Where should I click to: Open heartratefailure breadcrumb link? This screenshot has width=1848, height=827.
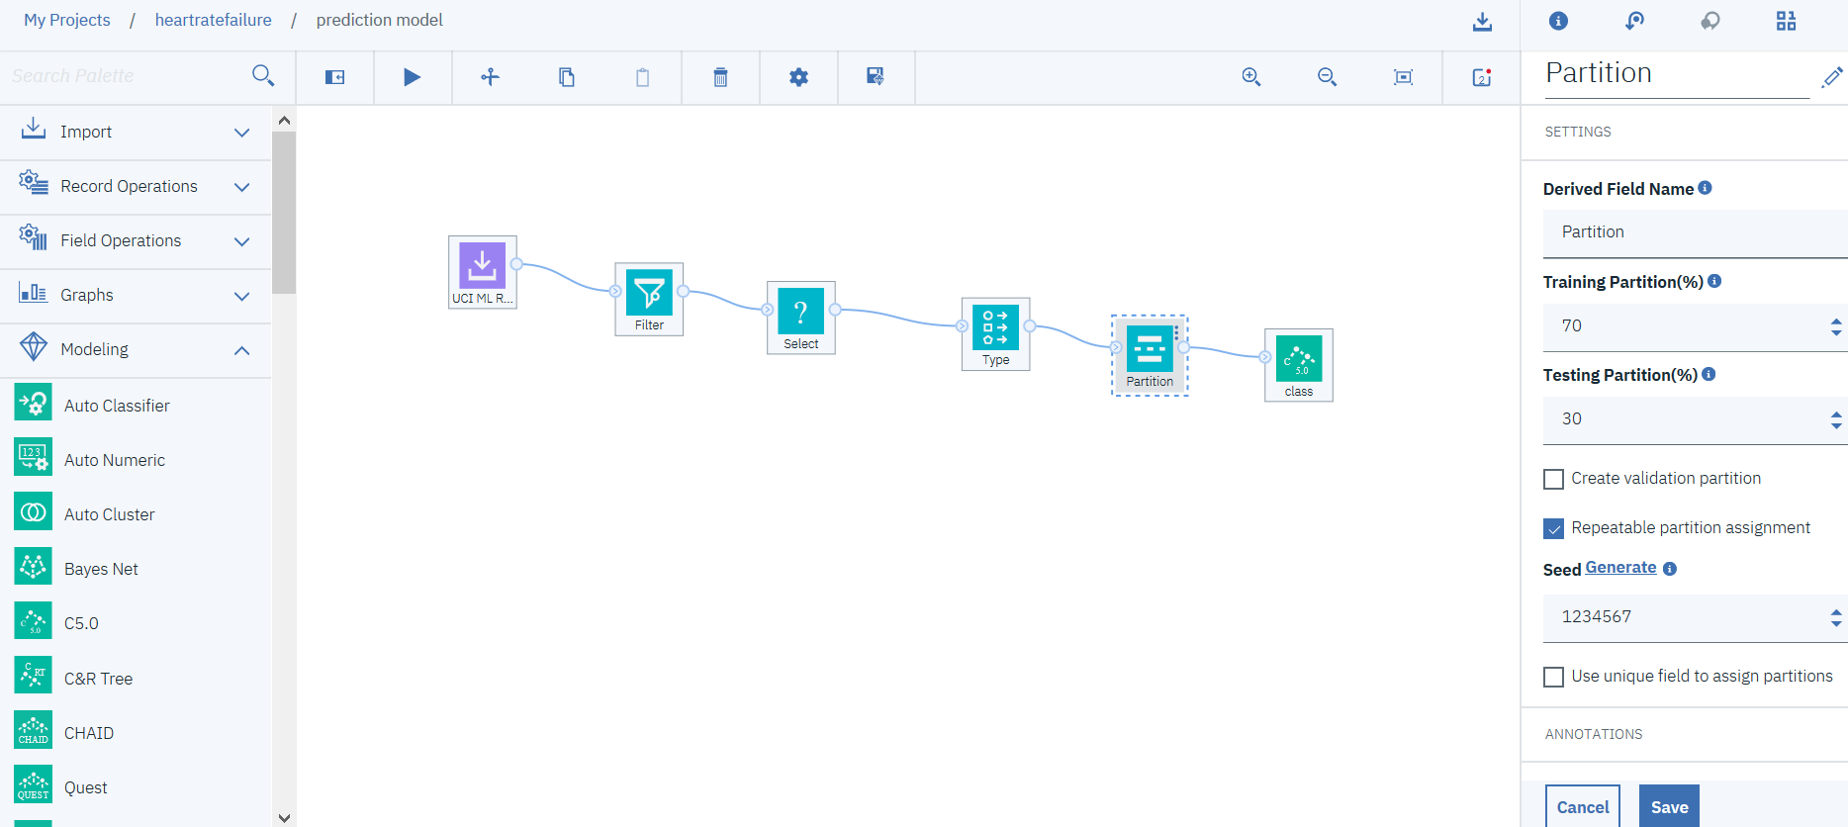(213, 20)
